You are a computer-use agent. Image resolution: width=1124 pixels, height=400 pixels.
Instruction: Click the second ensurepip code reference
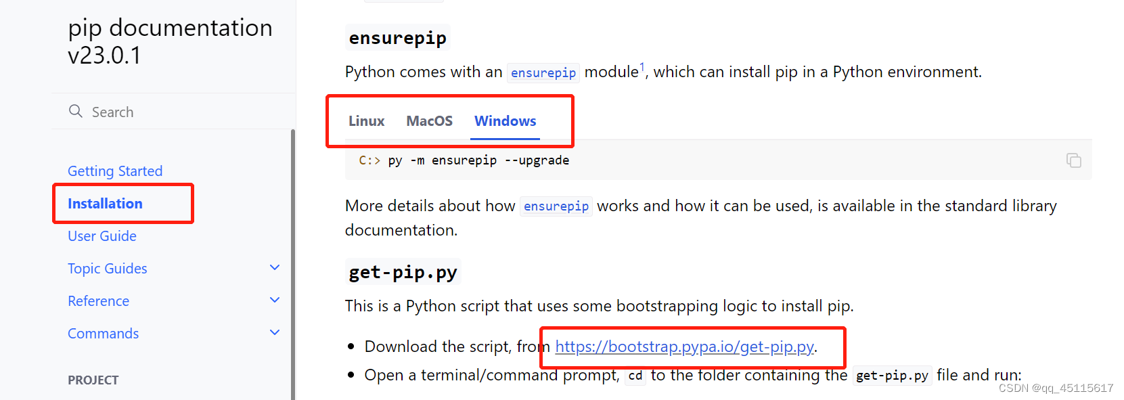[x=556, y=206]
